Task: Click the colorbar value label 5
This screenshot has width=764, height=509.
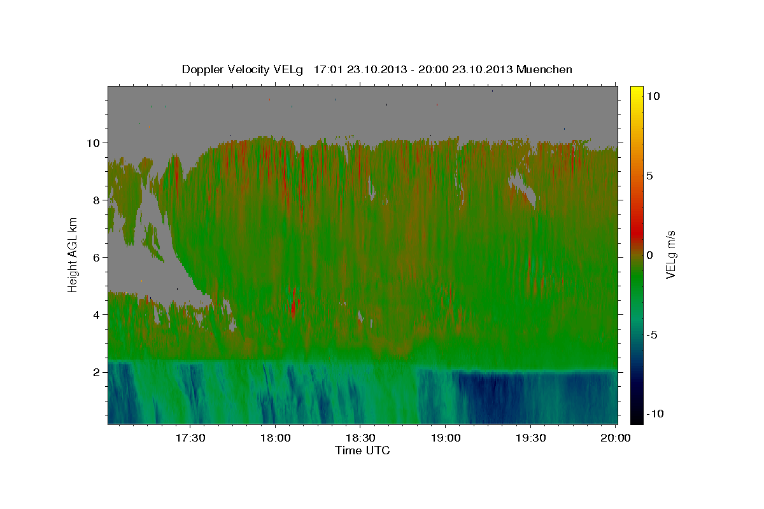Action: coord(649,176)
